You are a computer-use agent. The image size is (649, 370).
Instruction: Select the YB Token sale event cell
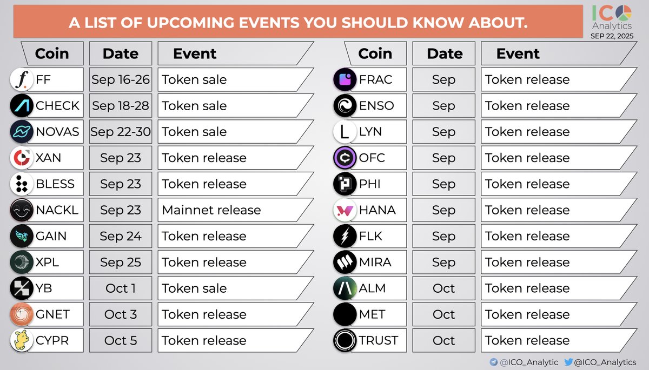[235, 288]
